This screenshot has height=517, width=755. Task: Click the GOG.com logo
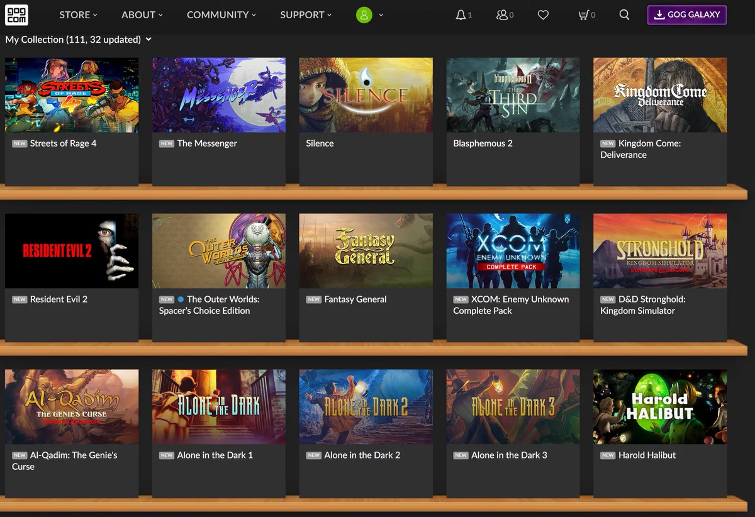click(16, 14)
